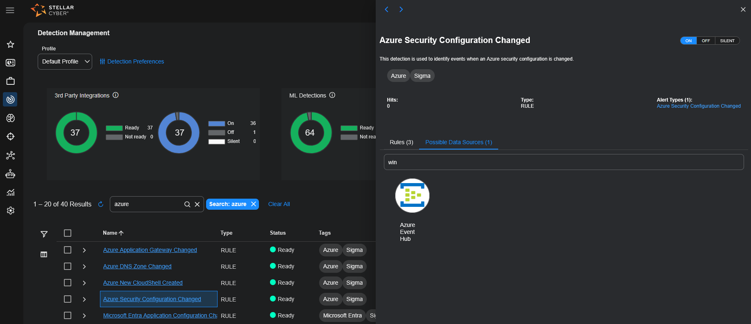The height and width of the screenshot is (324, 751).
Task: Click the Microsoft Entra tag in the last row
Action: [343, 315]
